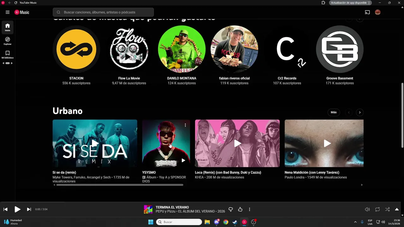Click the YouTube Music logo

click(x=22, y=12)
